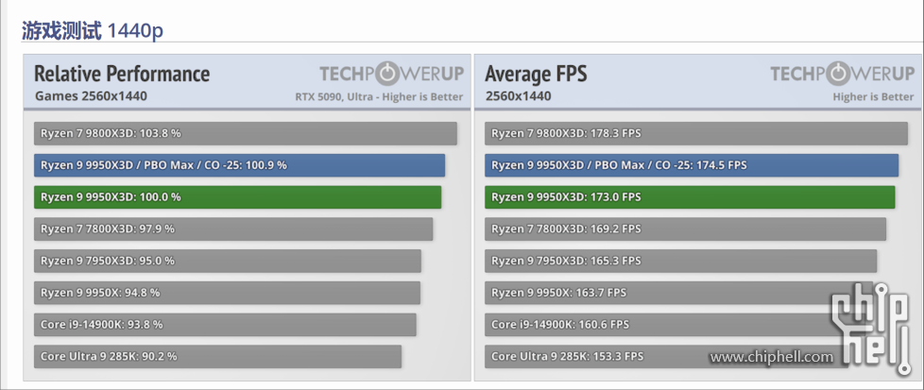This screenshot has width=924, height=390.
Task: Click the Relative Performance chart title
Action: (x=122, y=75)
